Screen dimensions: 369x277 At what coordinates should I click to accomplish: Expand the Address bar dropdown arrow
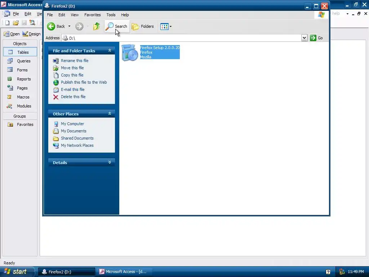point(304,38)
